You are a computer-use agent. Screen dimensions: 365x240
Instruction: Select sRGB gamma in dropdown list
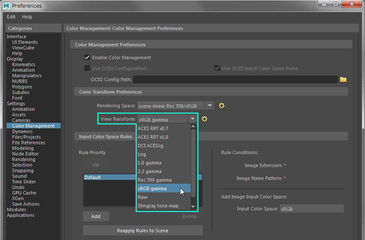point(164,188)
